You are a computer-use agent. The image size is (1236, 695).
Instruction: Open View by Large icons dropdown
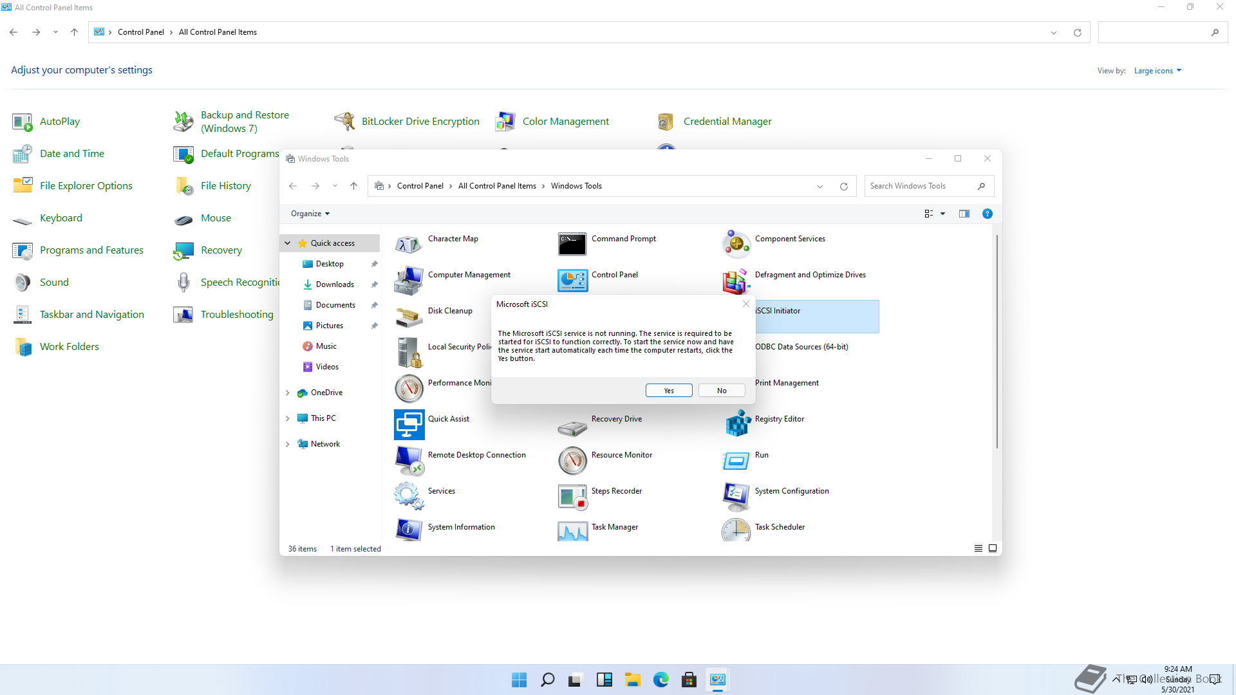point(1157,71)
